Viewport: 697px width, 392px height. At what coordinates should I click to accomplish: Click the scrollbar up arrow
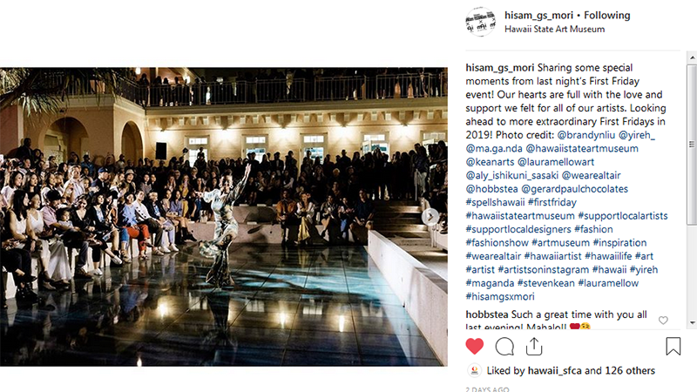(692, 57)
